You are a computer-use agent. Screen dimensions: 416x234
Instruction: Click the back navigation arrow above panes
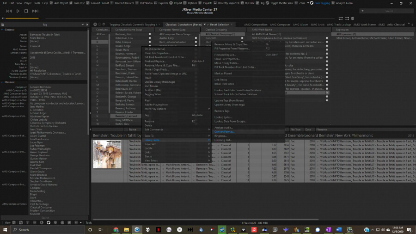tap(95, 25)
